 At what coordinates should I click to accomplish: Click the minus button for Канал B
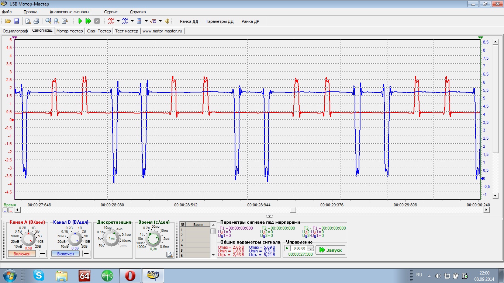86,254
